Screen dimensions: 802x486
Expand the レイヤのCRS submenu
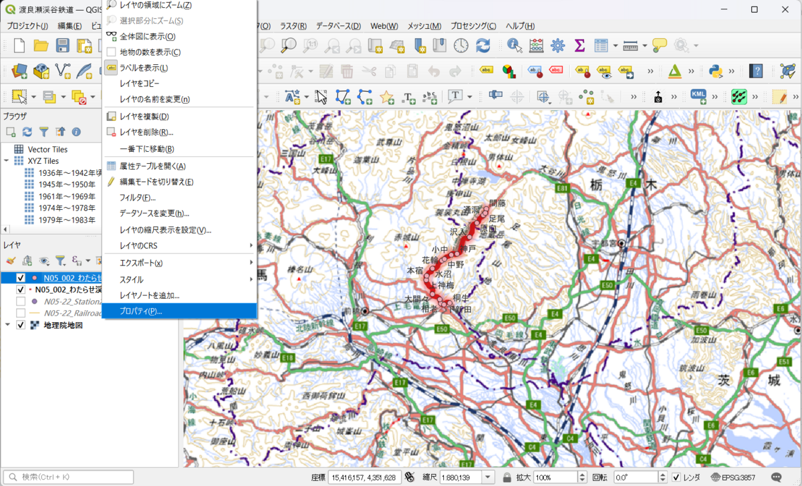click(178, 246)
